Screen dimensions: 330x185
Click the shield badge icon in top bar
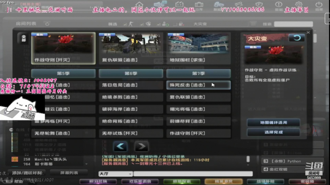coord(259,5)
